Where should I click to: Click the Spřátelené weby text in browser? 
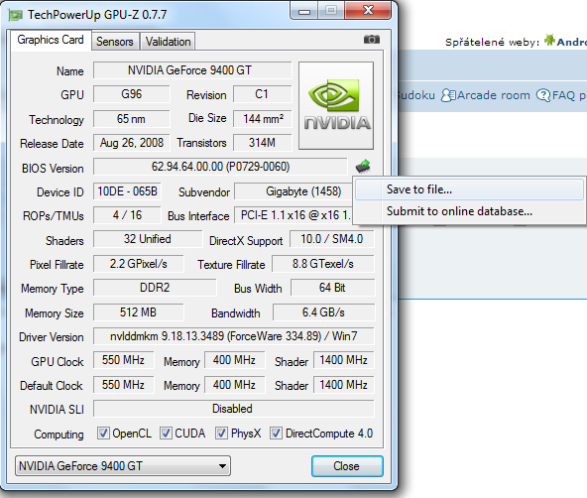click(x=492, y=42)
